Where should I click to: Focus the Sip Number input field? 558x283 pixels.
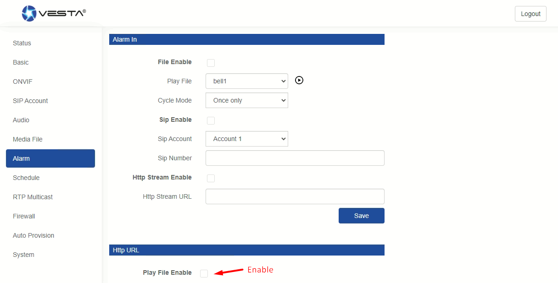(295, 158)
